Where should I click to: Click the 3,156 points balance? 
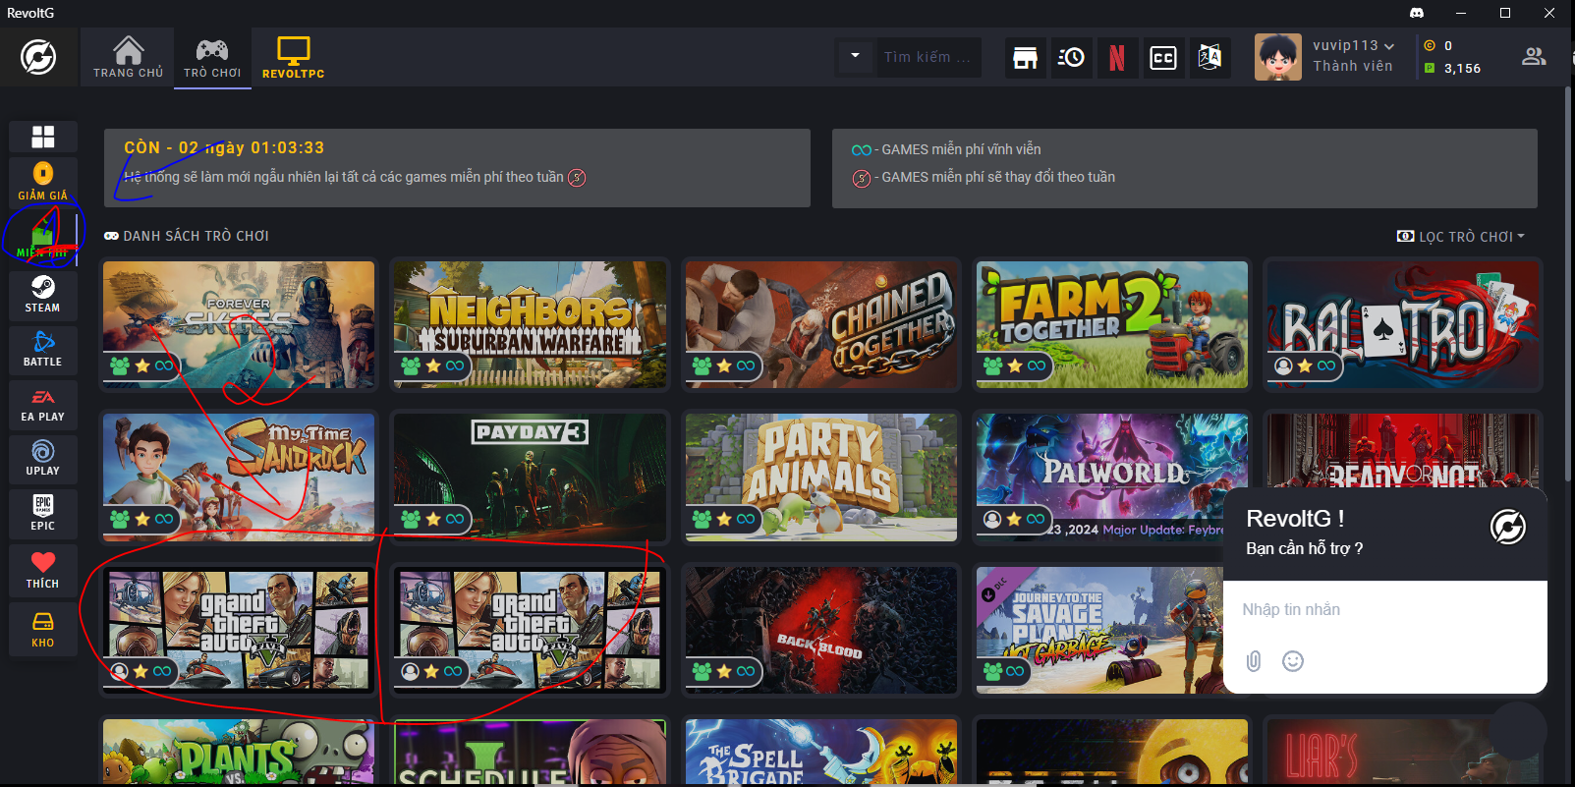pos(1452,68)
